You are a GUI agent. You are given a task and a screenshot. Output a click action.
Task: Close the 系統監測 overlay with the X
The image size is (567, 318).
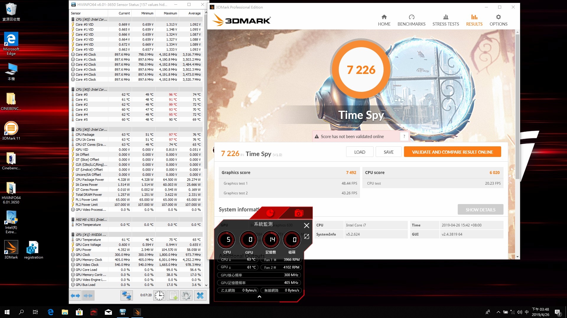pos(307,225)
